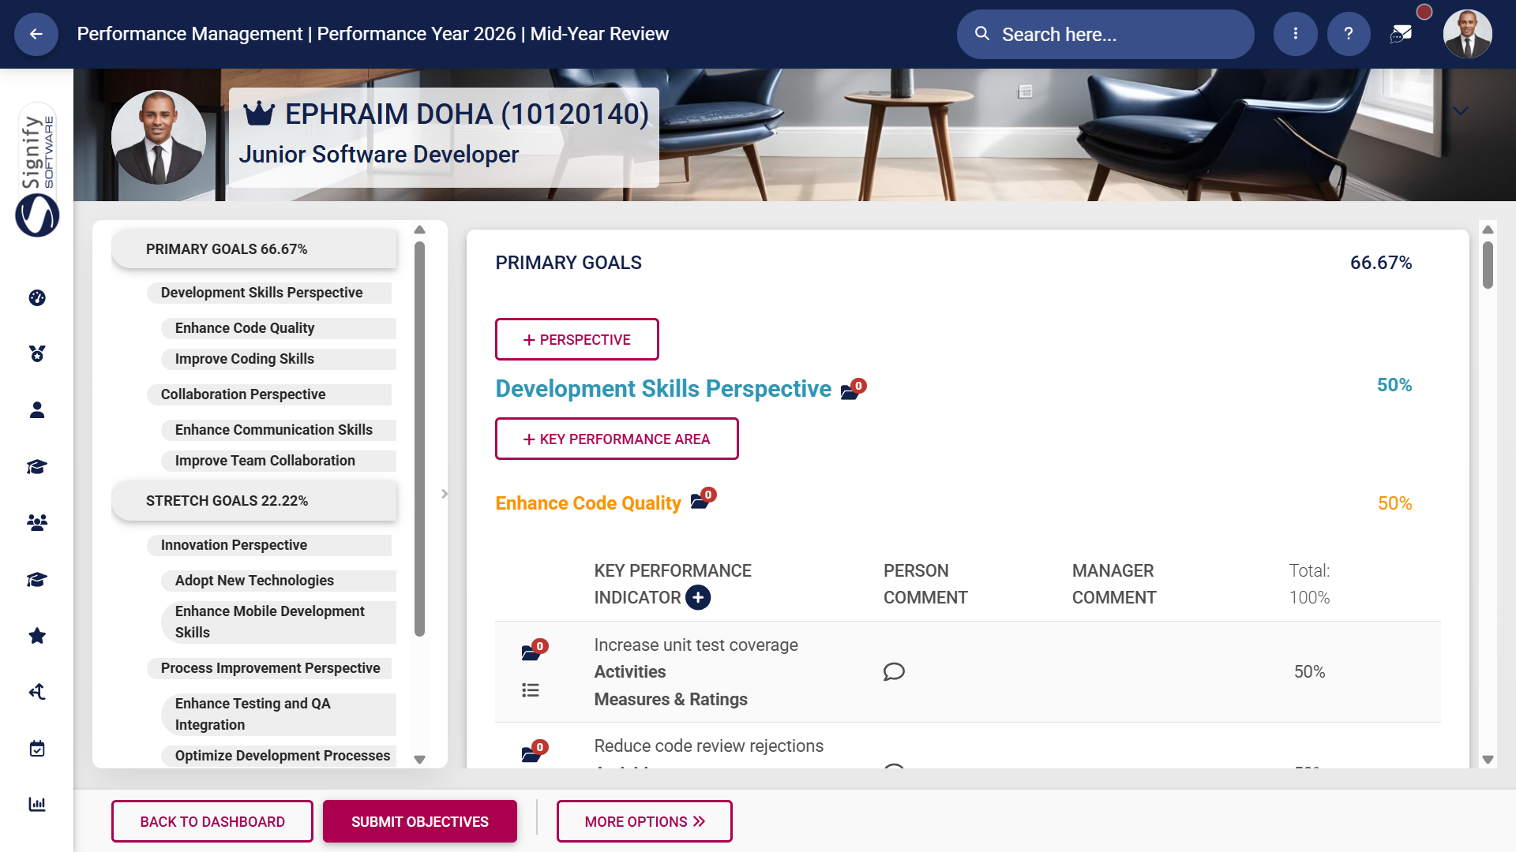Open MORE OPTIONS menu

pos(644,820)
